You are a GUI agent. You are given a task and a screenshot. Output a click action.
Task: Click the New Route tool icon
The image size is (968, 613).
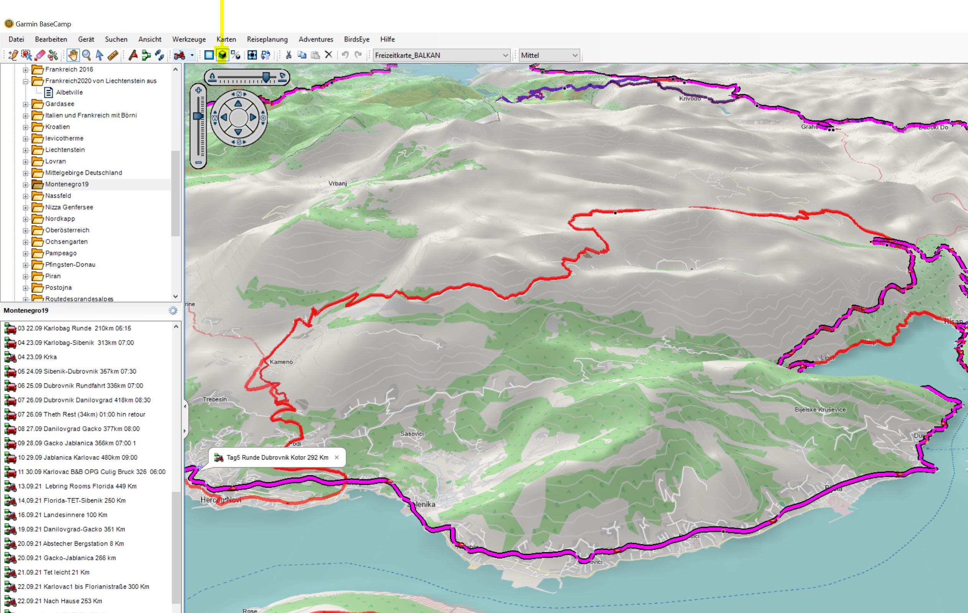[146, 55]
